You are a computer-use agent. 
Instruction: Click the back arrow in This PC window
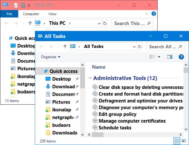pyautogui.click(x=6, y=23)
